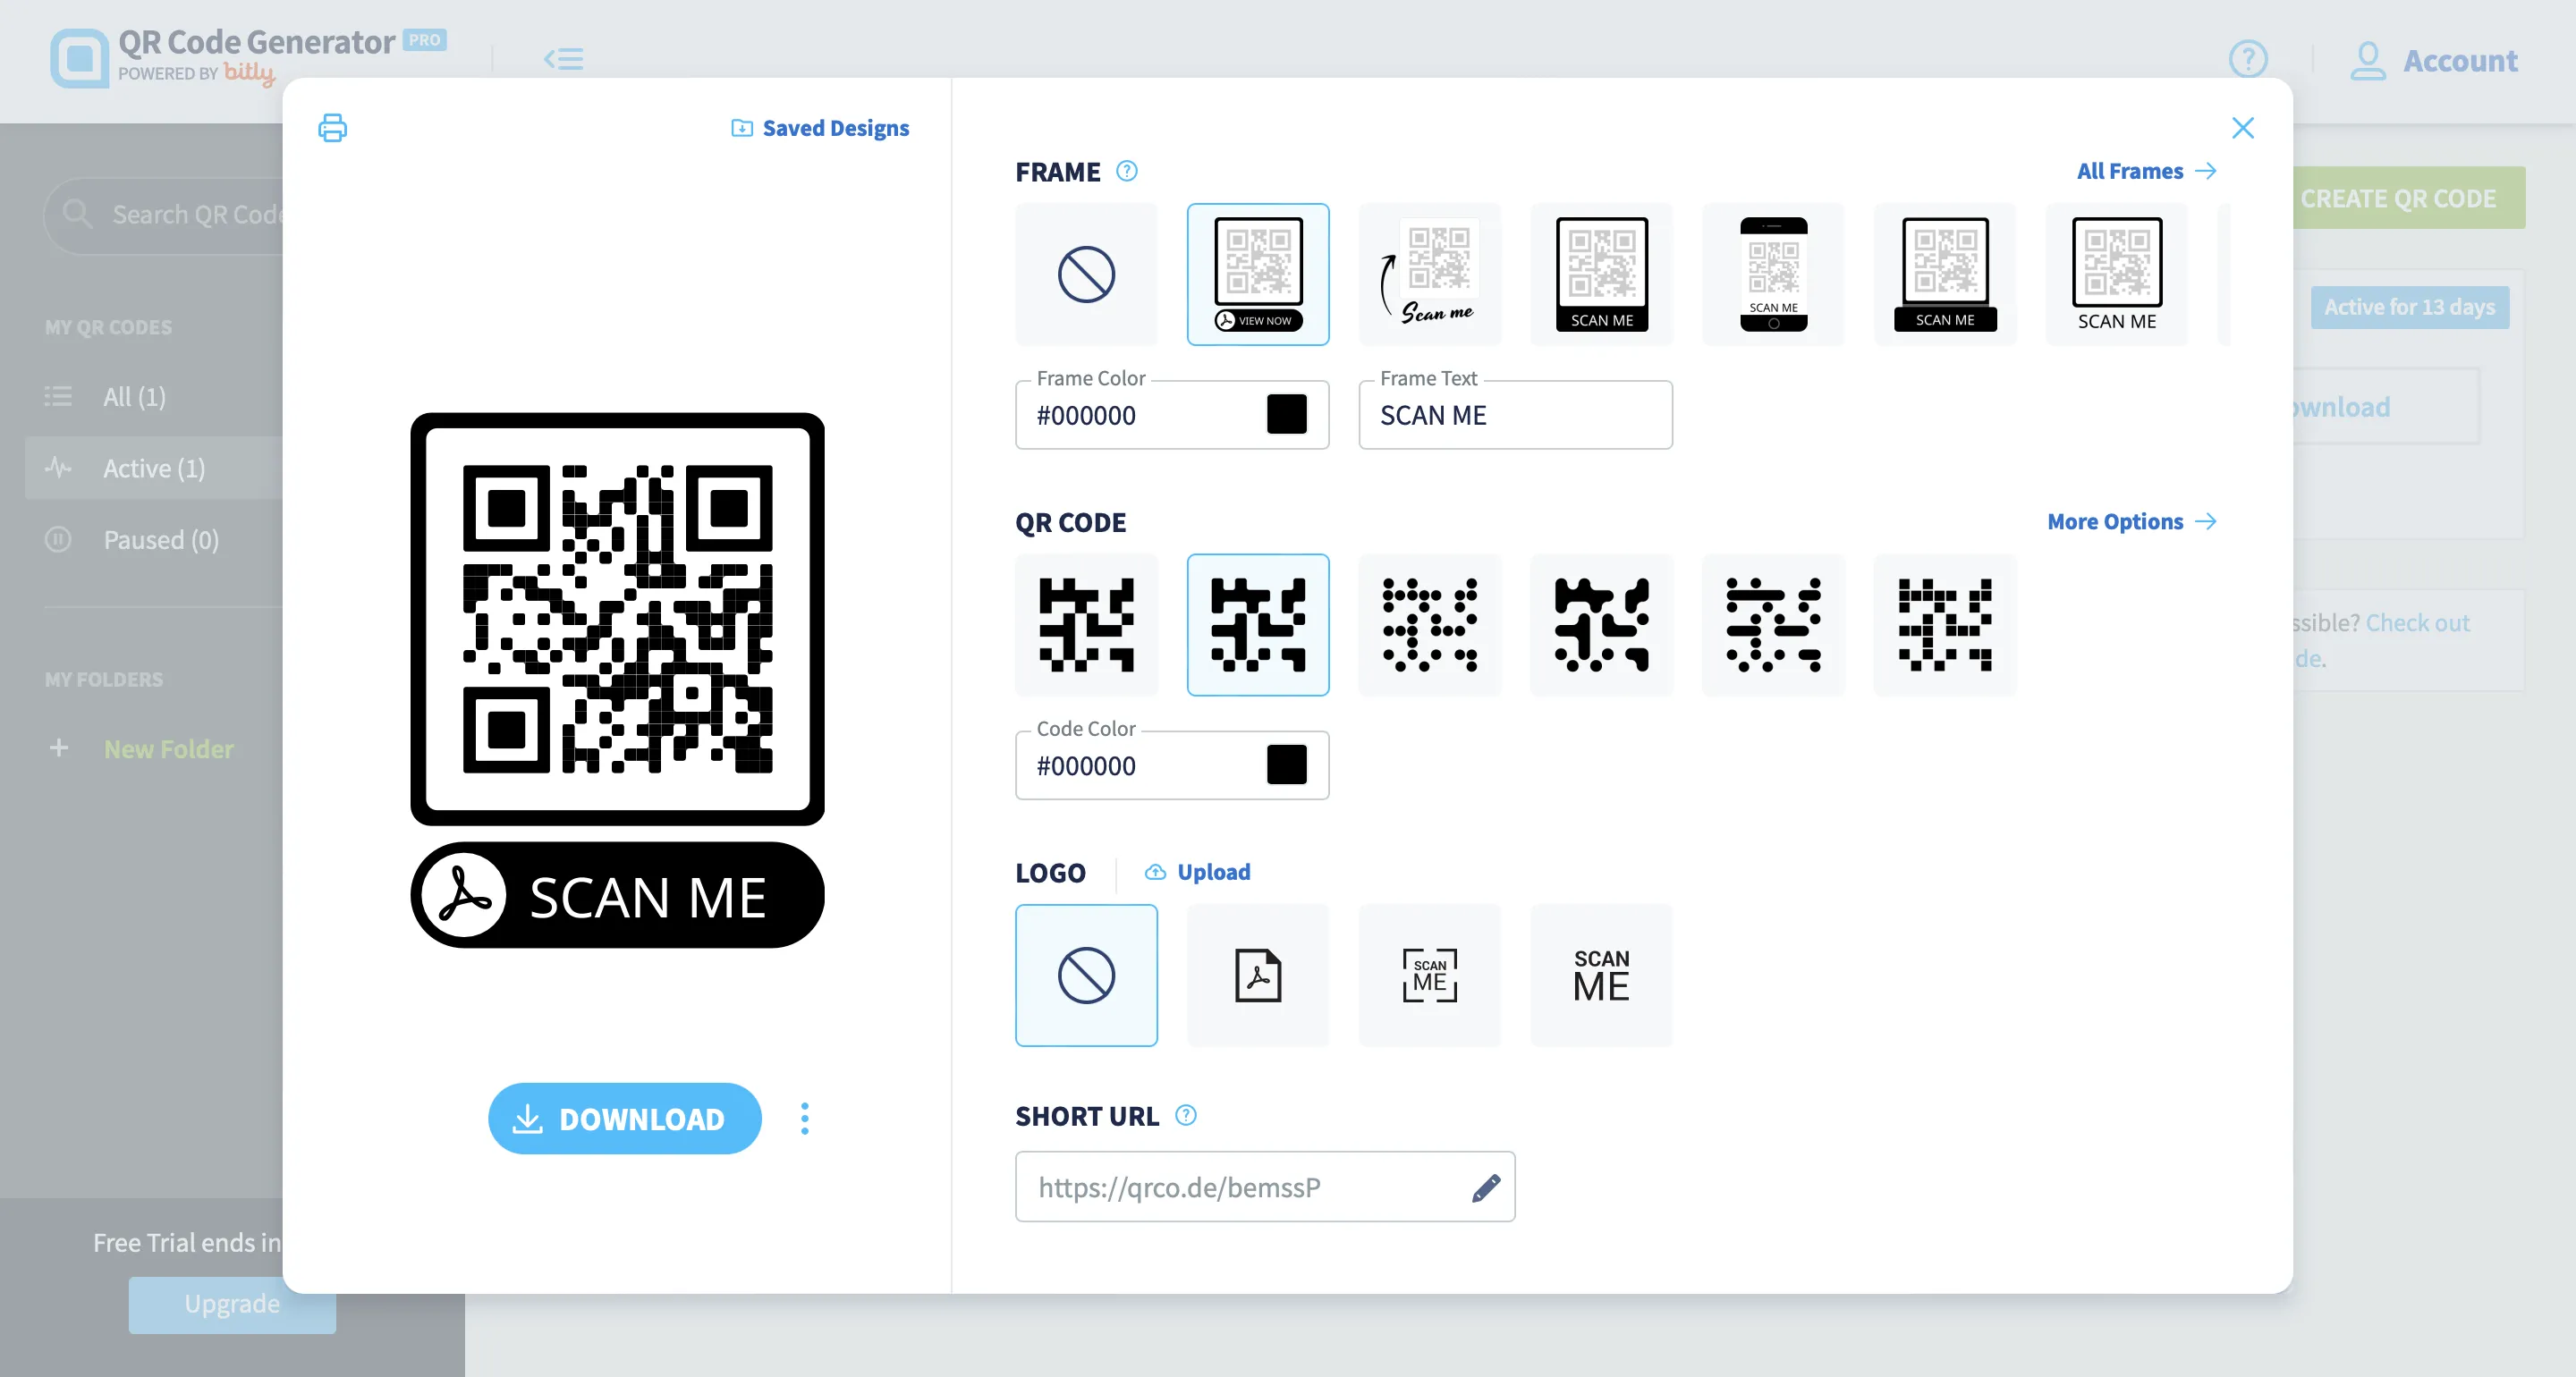
Task: Click the 'DOWNLOAD' button for QR code
Action: point(620,1118)
